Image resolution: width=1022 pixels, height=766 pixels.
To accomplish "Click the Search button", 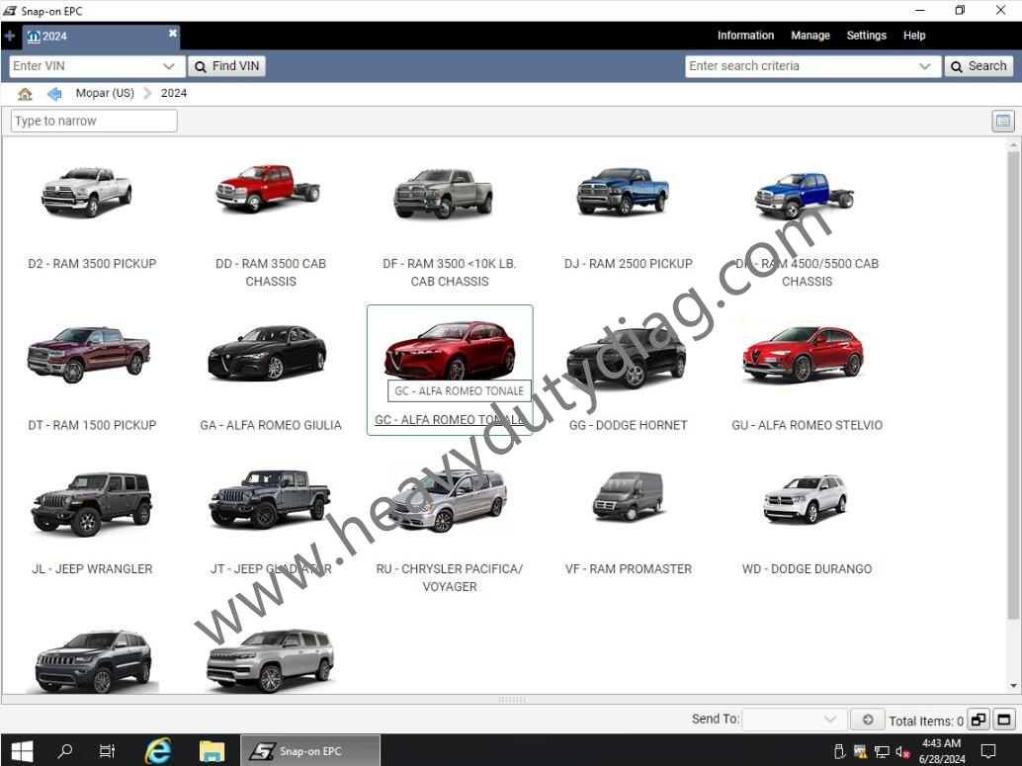I will [979, 66].
